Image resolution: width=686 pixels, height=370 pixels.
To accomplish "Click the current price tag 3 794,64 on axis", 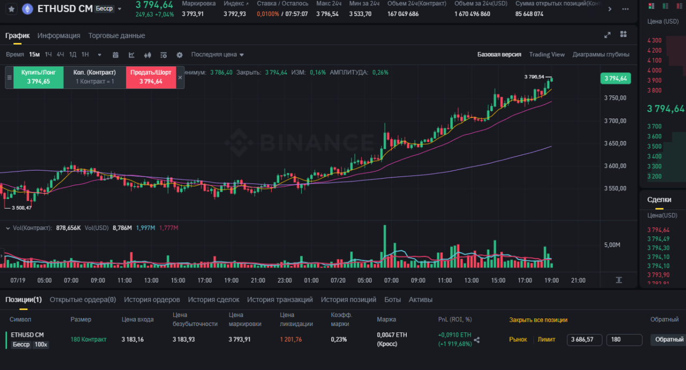I will click(x=616, y=78).
